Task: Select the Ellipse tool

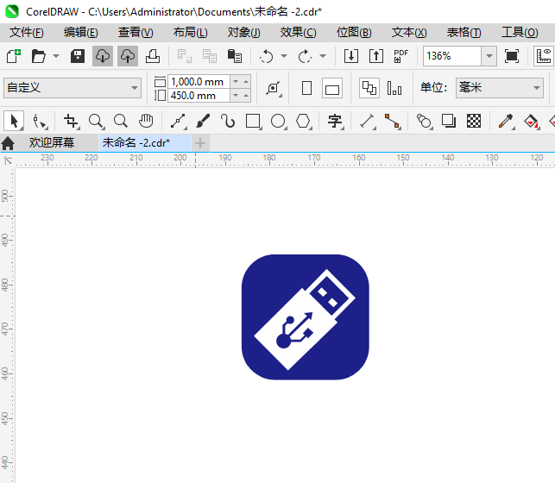Action: pos(278,121)
